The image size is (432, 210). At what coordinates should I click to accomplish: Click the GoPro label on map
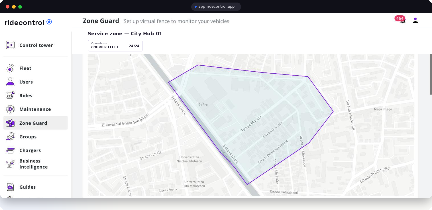203,105
